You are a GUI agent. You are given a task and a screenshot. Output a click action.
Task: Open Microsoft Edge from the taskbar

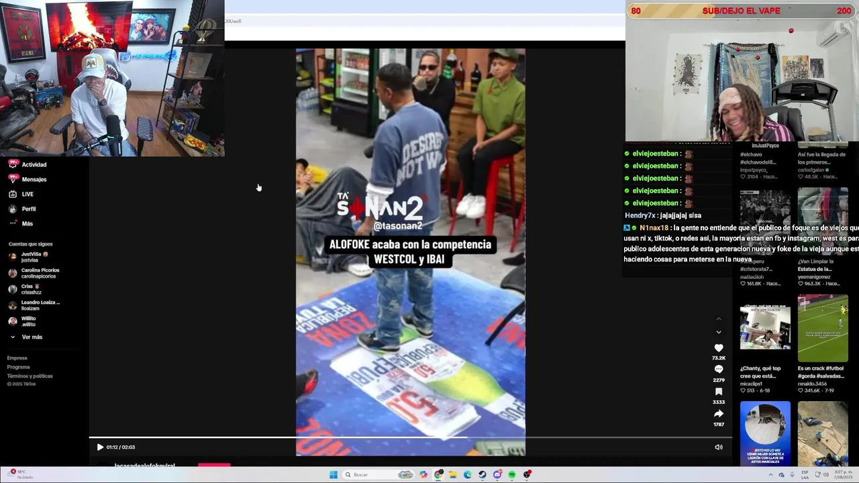coord(468,474)
